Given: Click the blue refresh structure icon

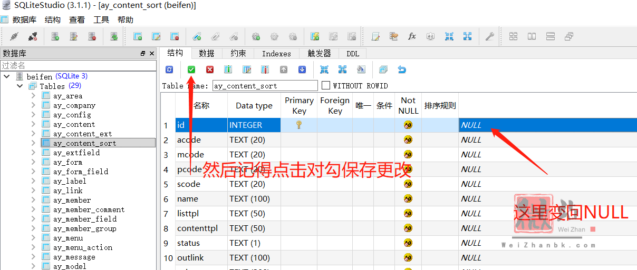Looking at the screenshot, I should pos(169,69).
